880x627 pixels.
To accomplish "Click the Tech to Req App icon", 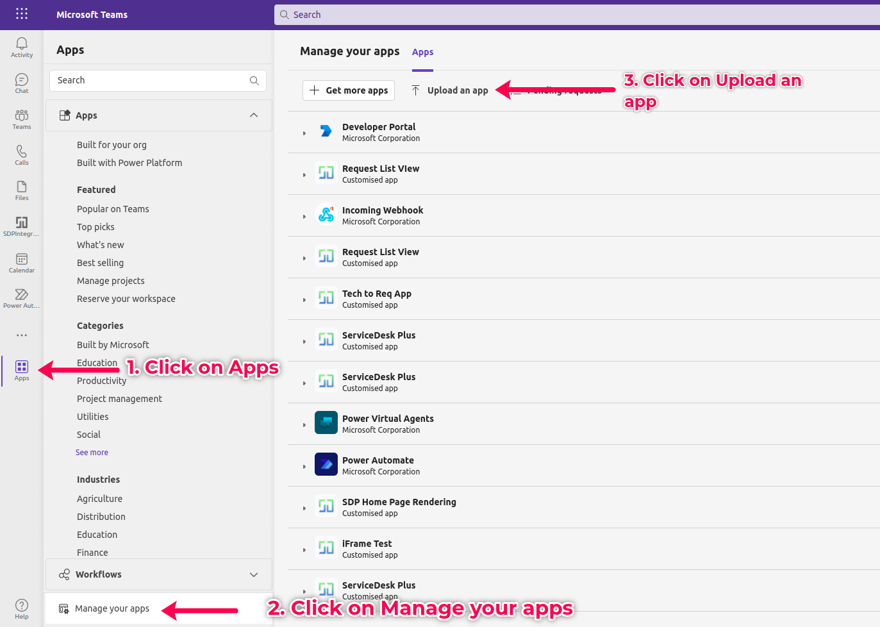I will pyautogui.click(x=326, y=298).
